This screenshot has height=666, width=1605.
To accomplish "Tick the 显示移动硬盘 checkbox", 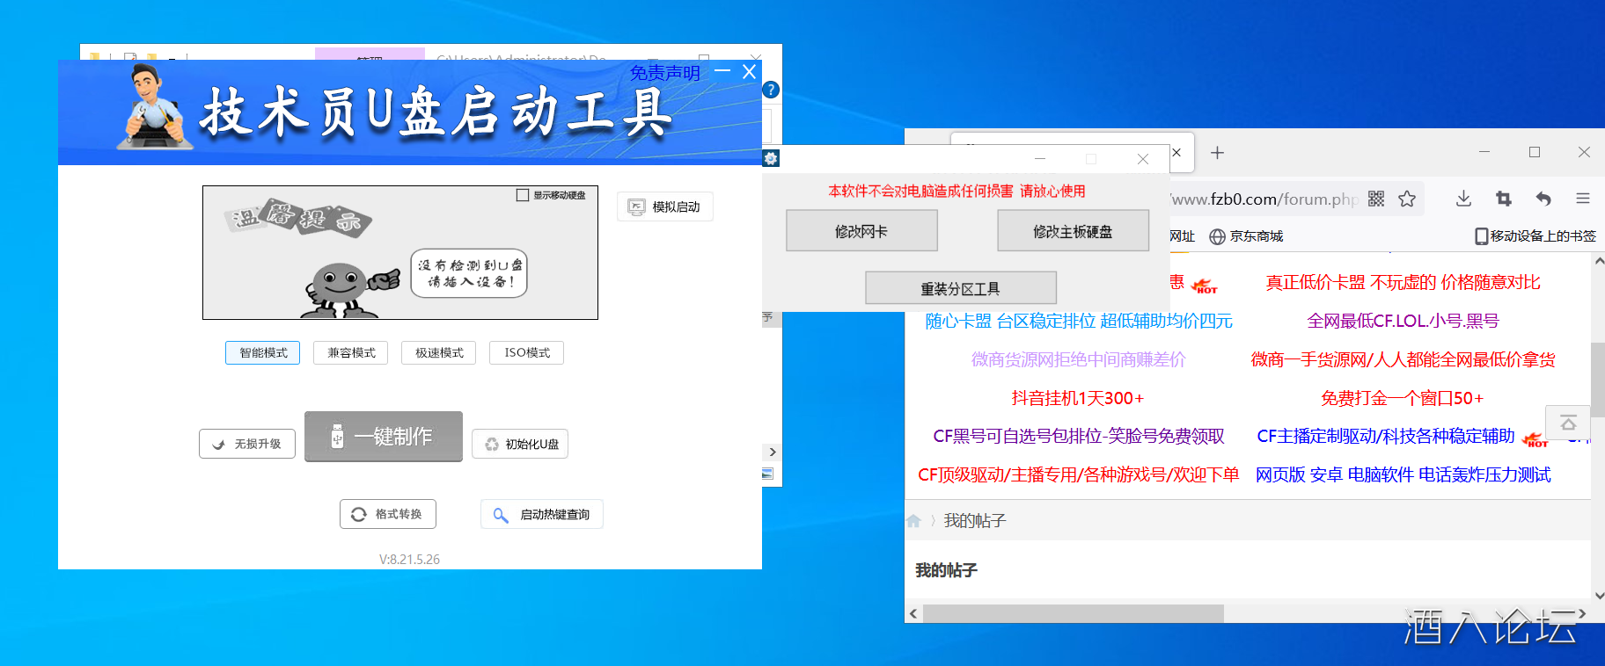I will coord(523,195).
